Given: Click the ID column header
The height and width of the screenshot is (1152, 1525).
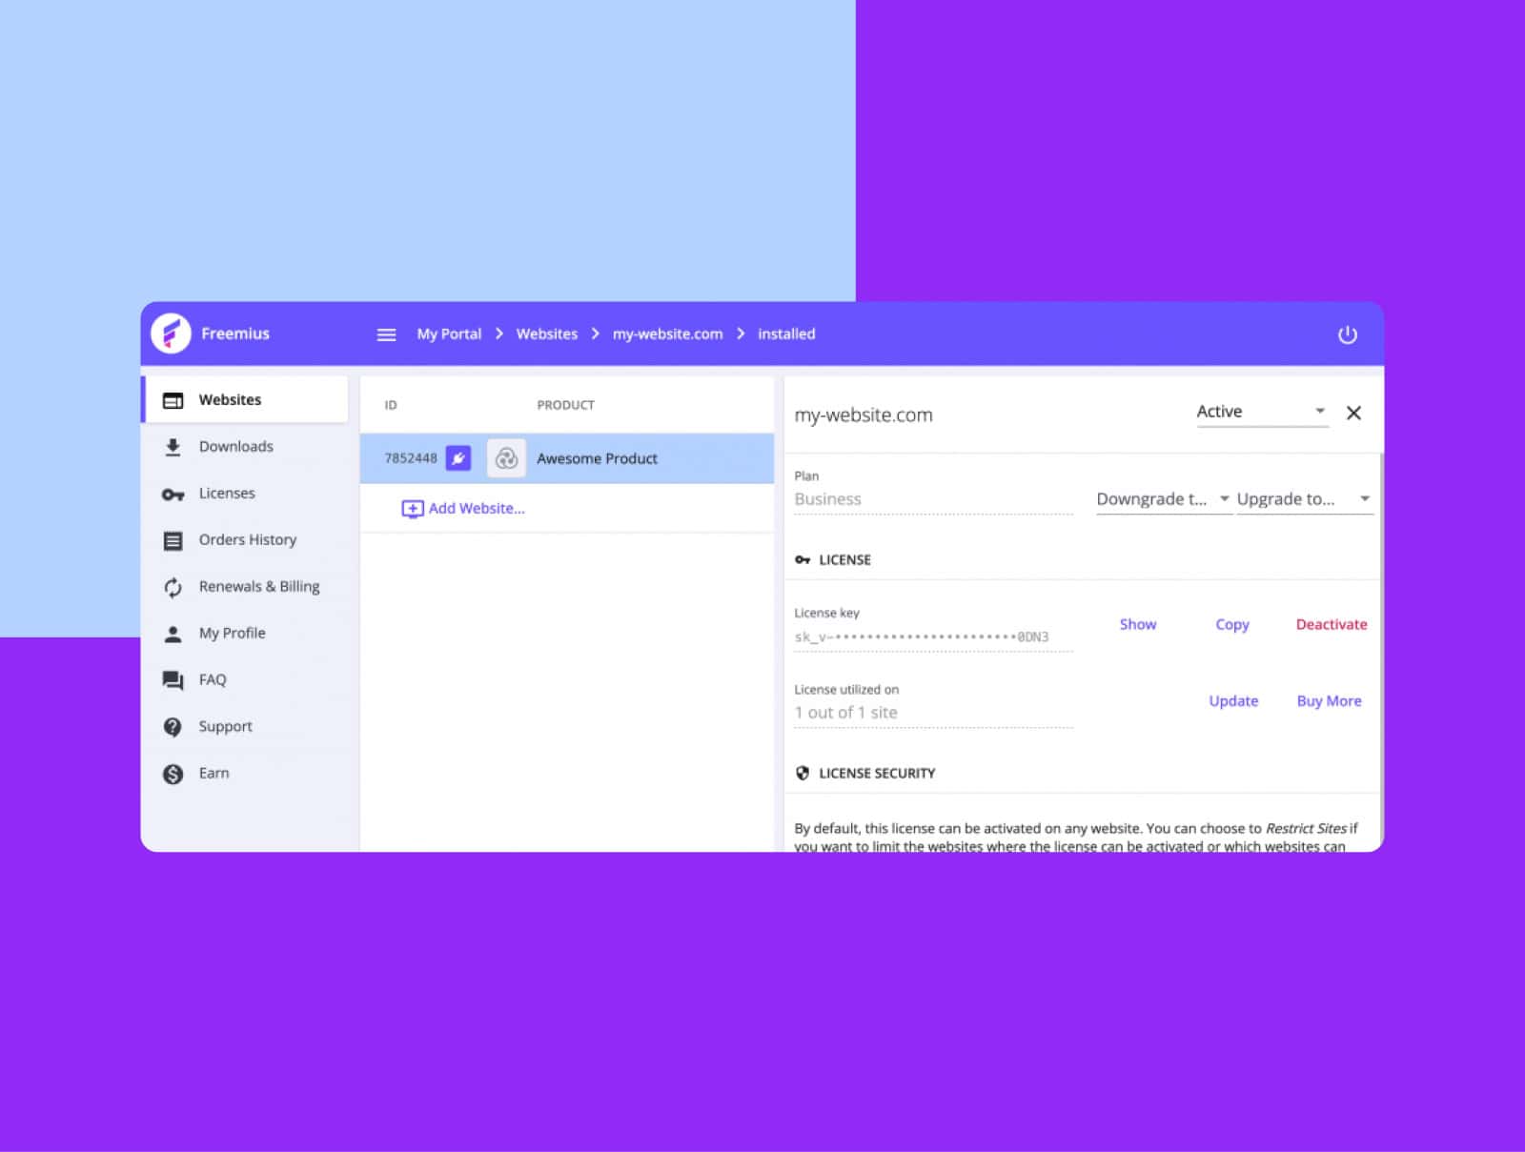Looking at the screenshot, I should 391,405.
